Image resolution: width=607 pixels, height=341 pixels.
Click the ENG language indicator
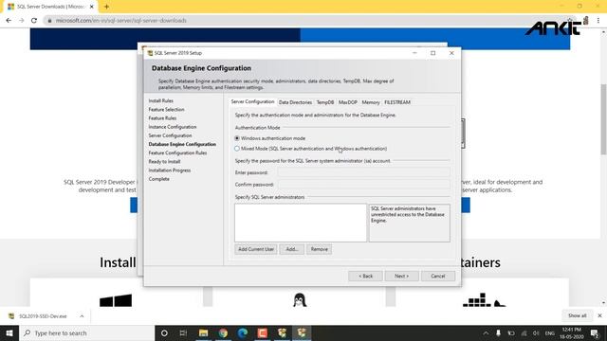550,333
